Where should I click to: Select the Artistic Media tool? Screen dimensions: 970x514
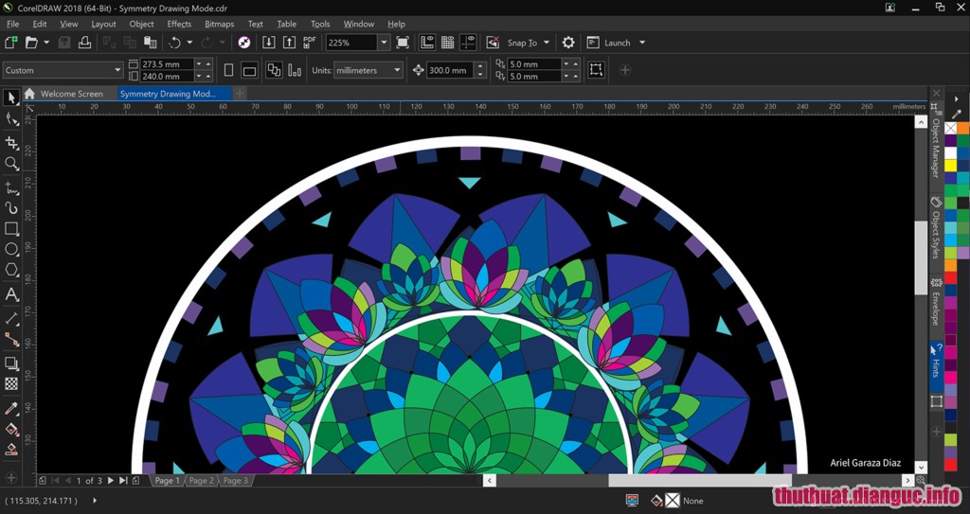[11, 208]
